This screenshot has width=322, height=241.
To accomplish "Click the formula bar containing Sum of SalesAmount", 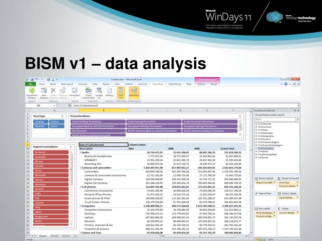I will 185,105.
